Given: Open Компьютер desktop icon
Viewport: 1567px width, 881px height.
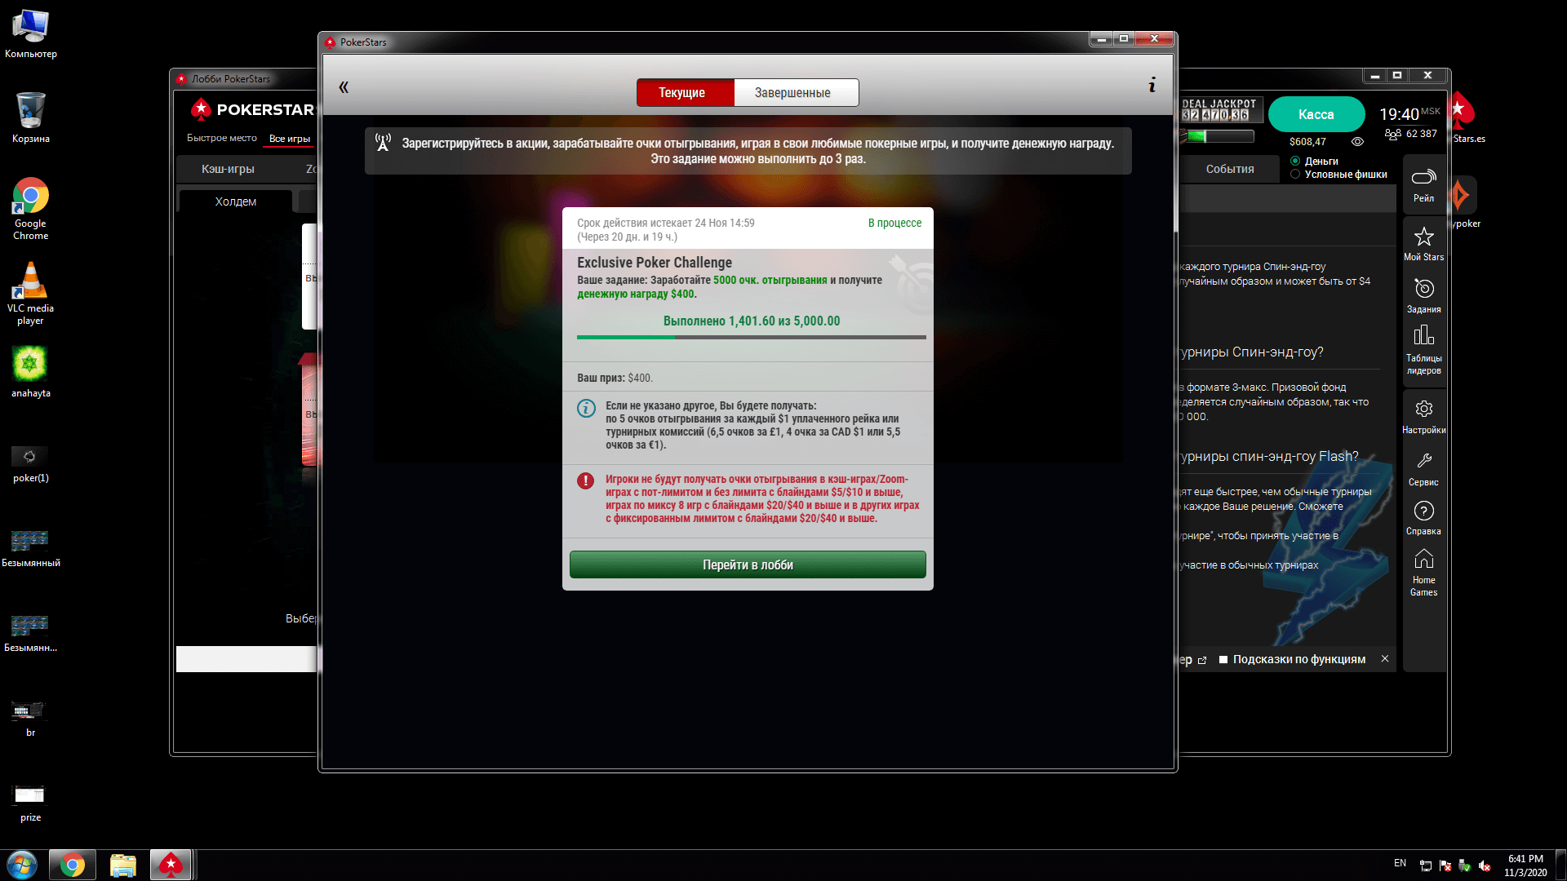Looking at the screenshot, I should pos(31,34).
